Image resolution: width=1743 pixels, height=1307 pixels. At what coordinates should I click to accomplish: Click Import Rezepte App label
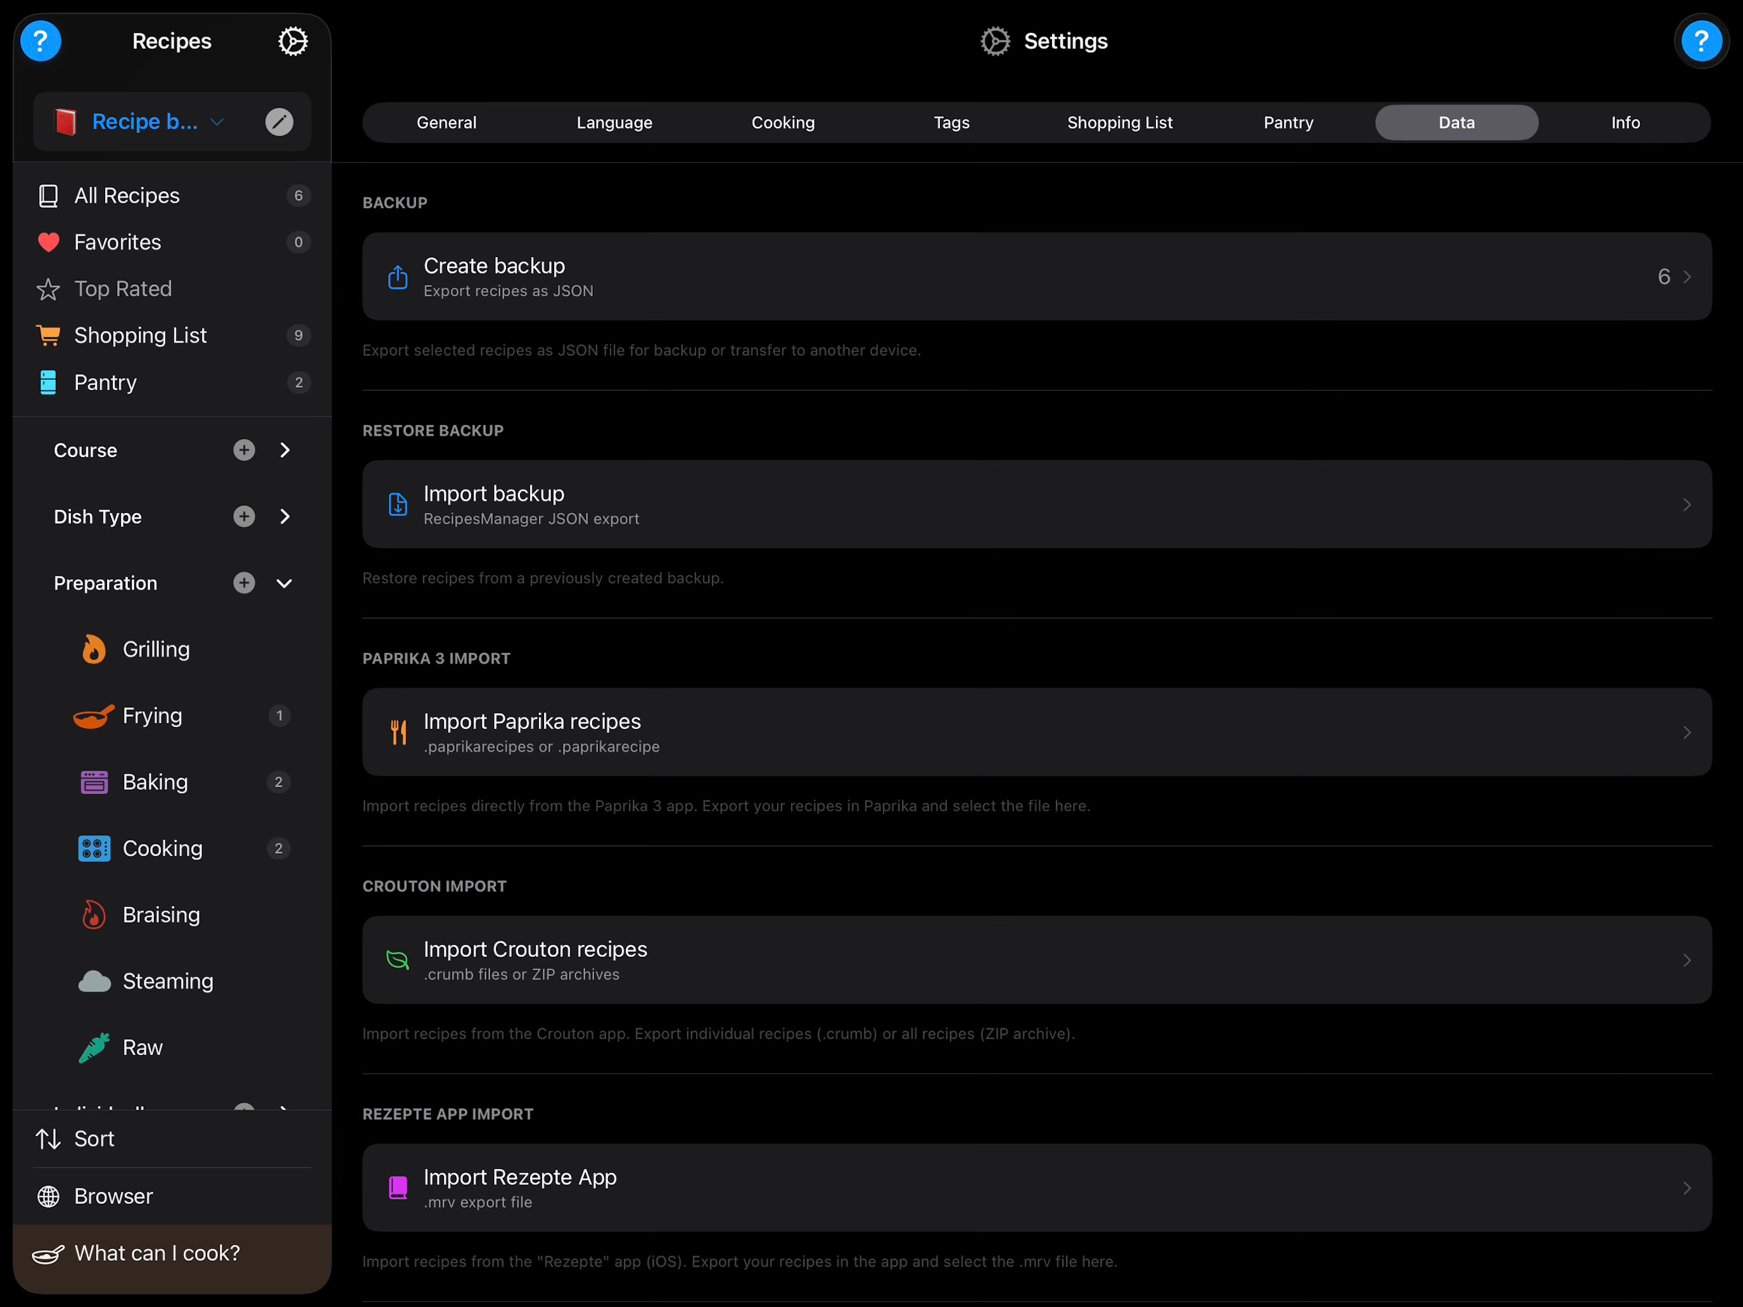(x=520, y=1177)
